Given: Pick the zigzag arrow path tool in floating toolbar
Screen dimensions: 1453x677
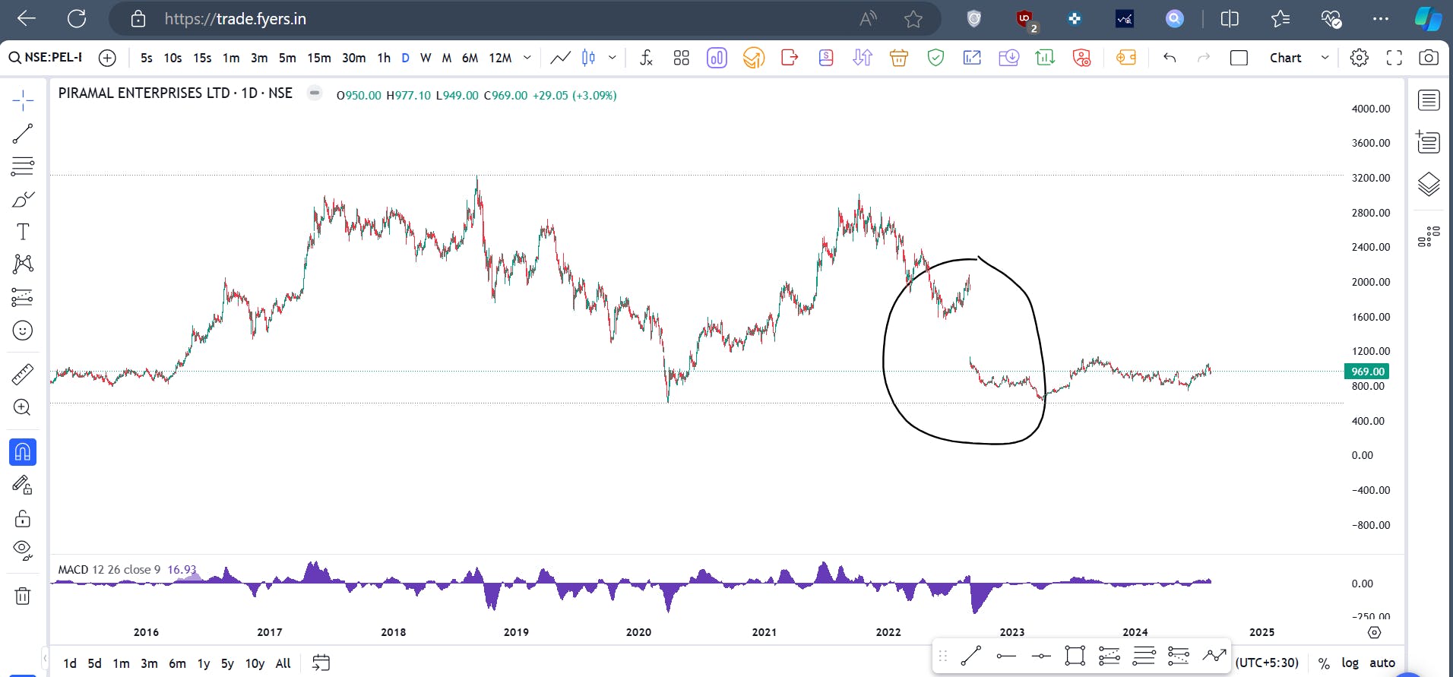Looking at the screenshot, I should tap(1214, 656).
